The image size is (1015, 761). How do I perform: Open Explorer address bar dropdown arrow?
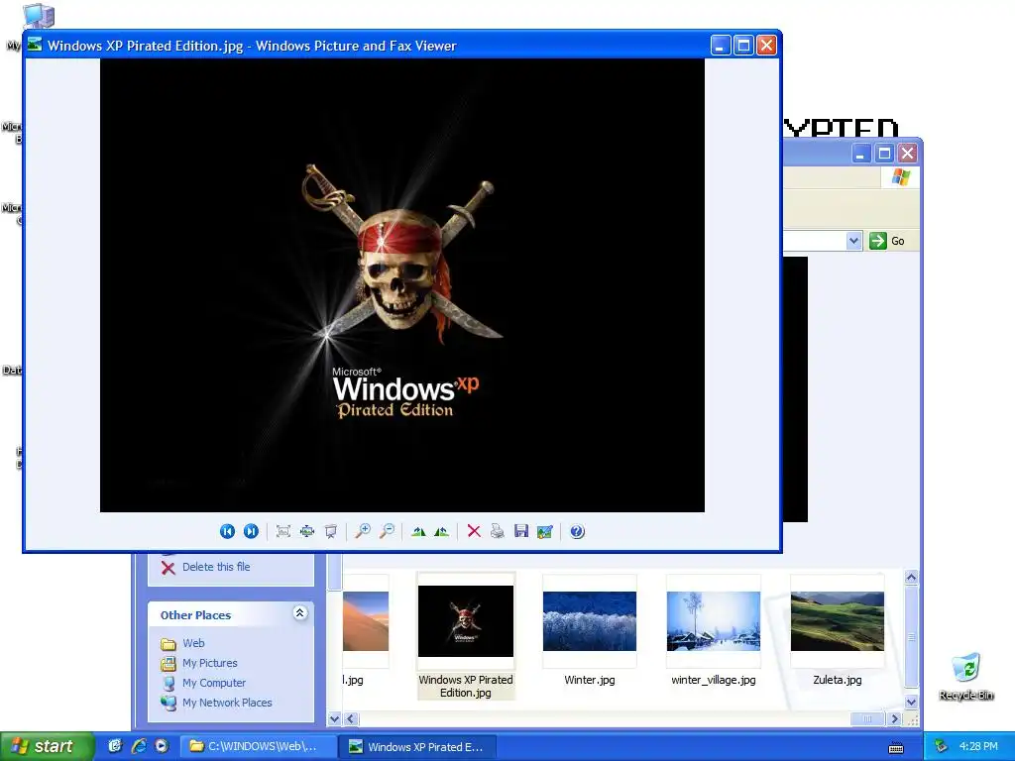853,241
